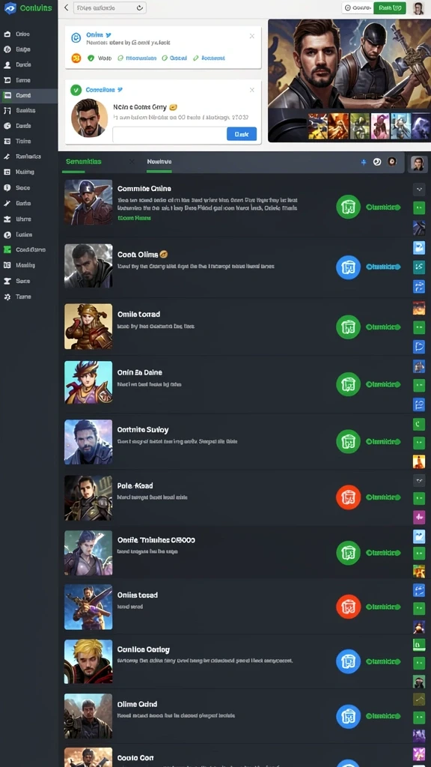
Task: Click the orange play circle in tab bar
Action: point(392,162)
